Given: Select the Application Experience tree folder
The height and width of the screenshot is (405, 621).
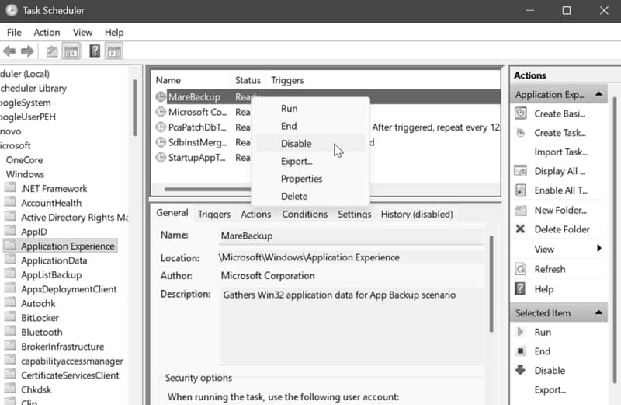Looking at the screenshot, I should (68, 246).
